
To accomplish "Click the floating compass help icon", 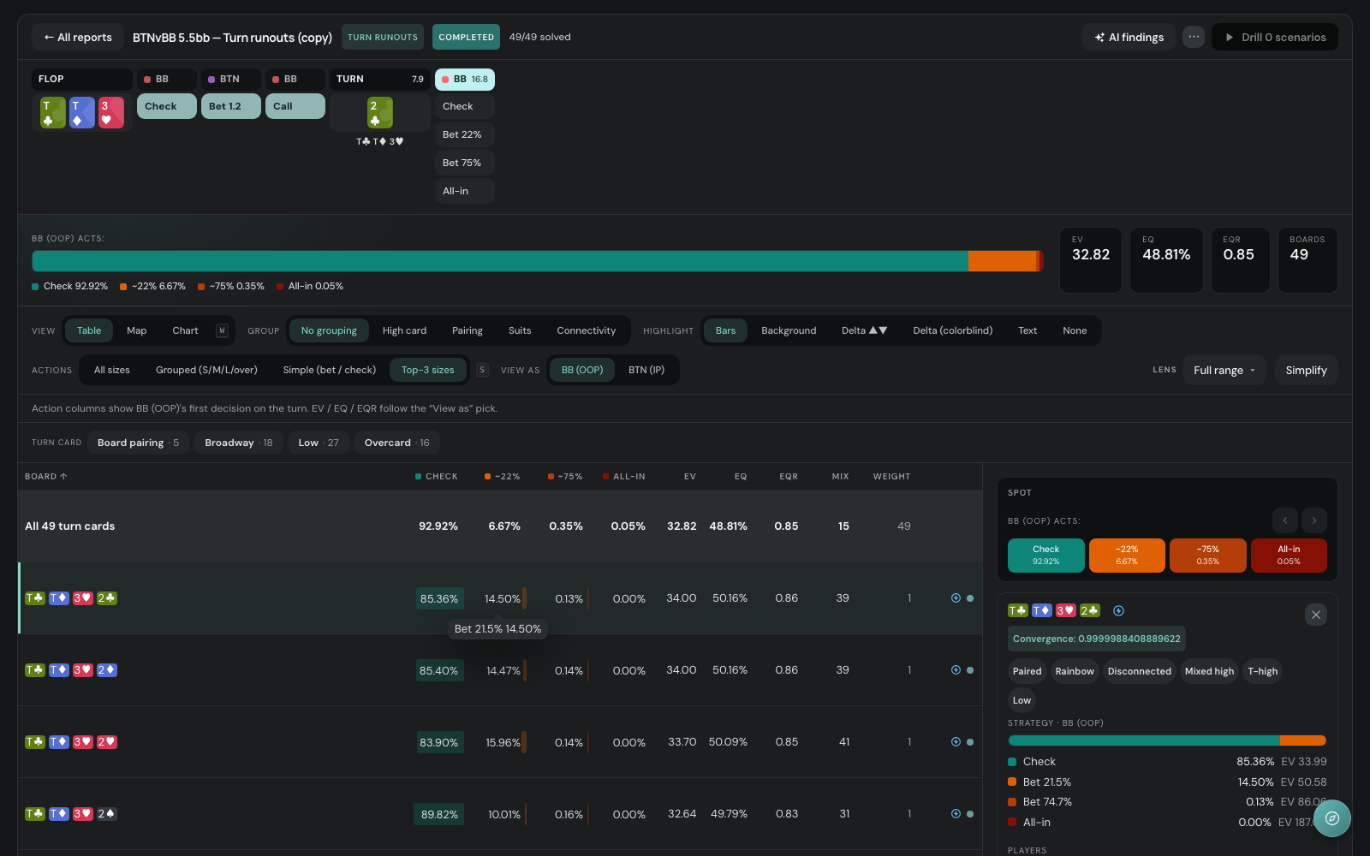I will (1331, 818).
